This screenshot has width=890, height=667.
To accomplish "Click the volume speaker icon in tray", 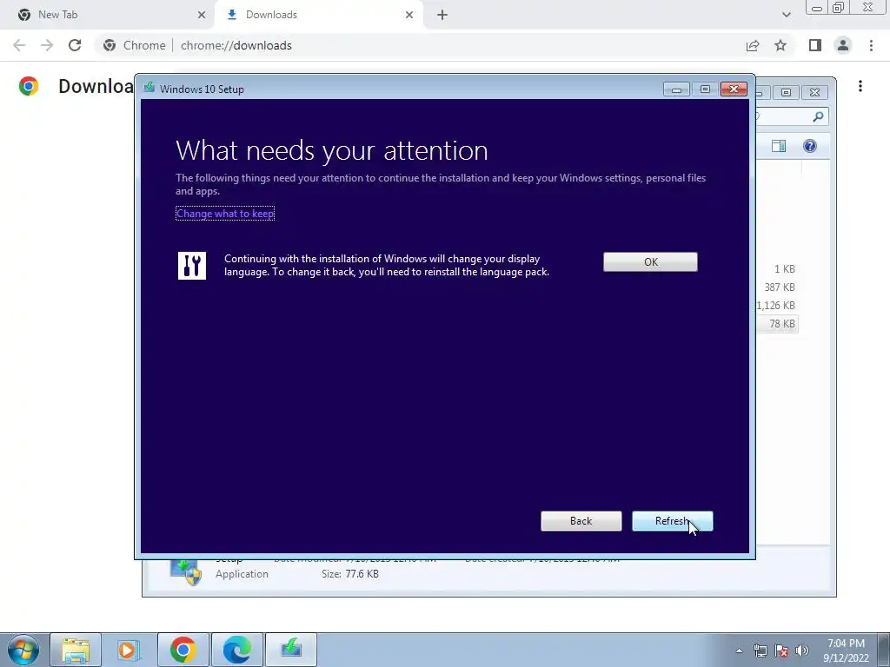I will point(802,651).
